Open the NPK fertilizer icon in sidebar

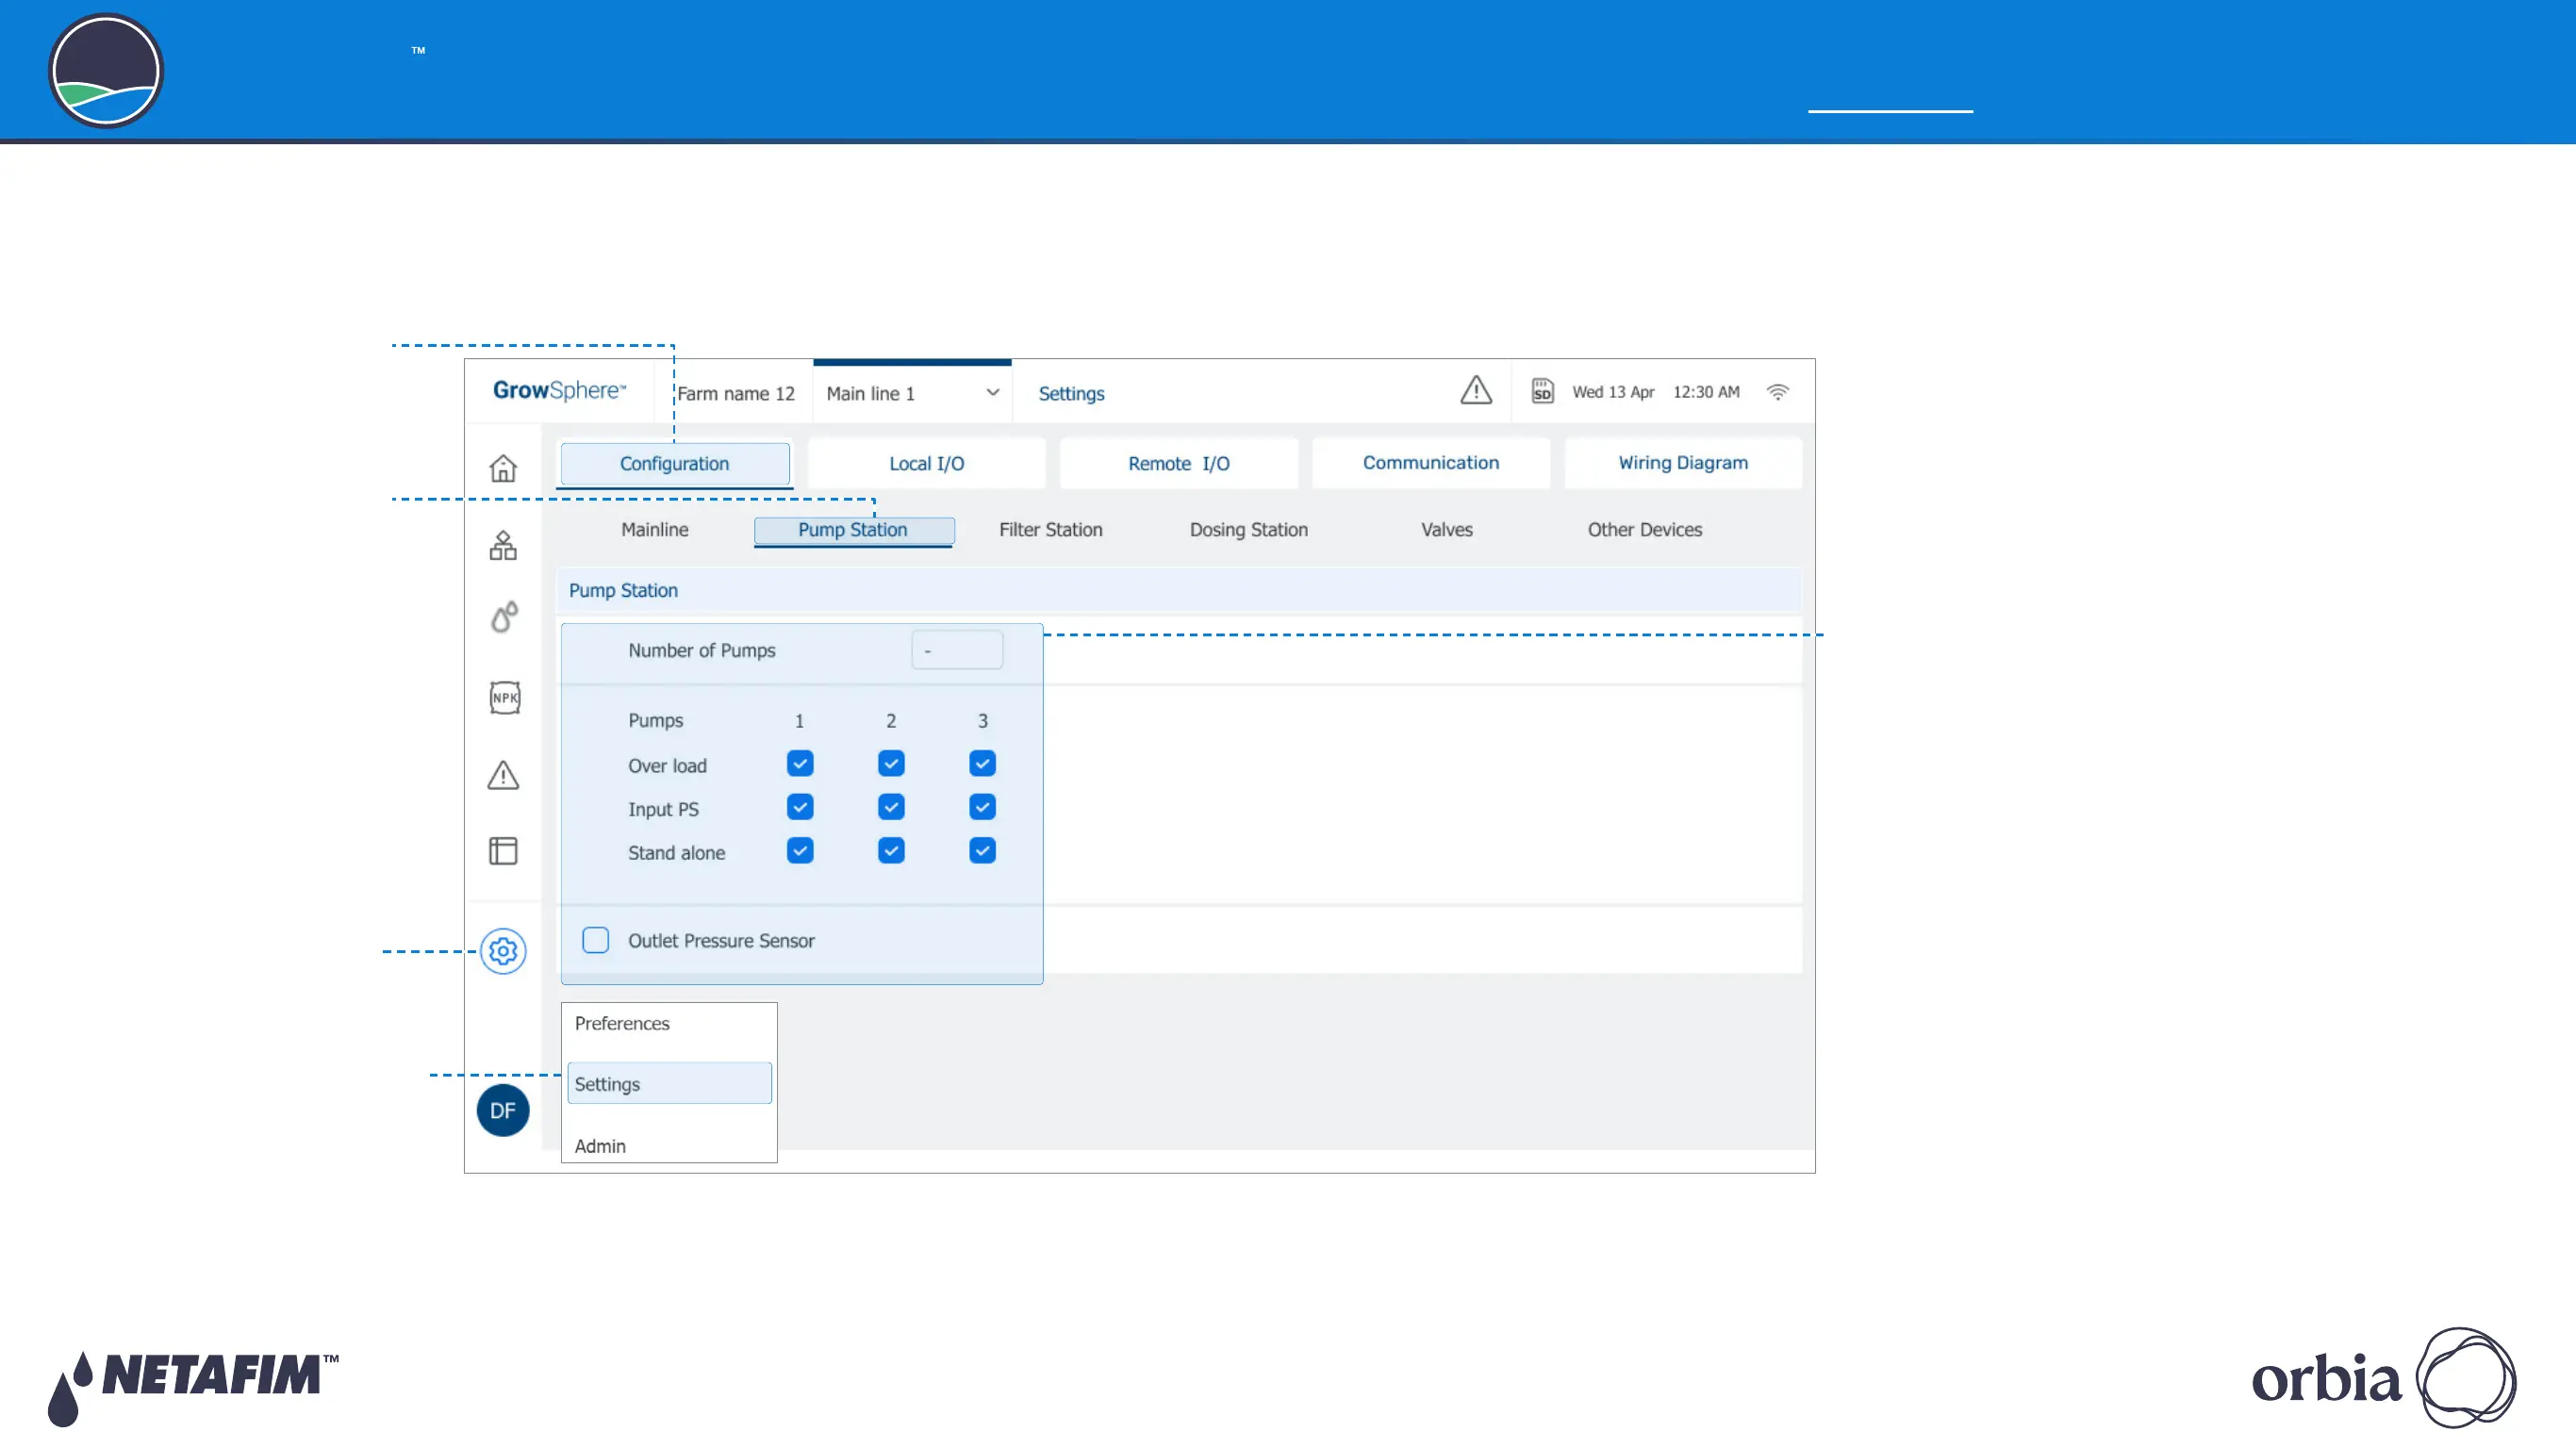(505, 698)
